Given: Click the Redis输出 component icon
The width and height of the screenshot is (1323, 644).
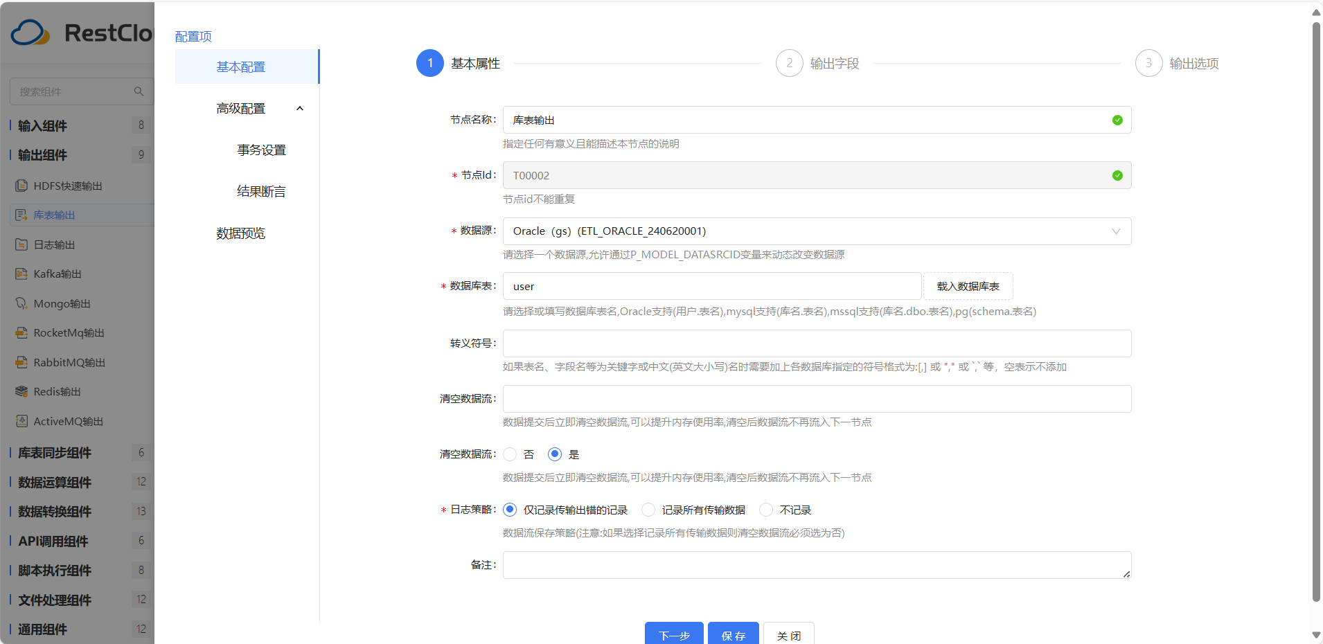Looking at the screenshot, I should [21, 392].
